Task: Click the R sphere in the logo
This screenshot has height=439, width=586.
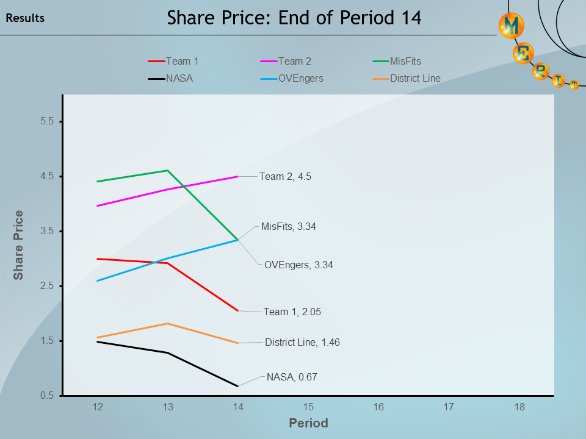Action: pos(541,71)
